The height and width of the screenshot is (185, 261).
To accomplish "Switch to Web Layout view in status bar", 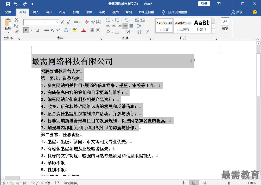I will tap(205, 183).
